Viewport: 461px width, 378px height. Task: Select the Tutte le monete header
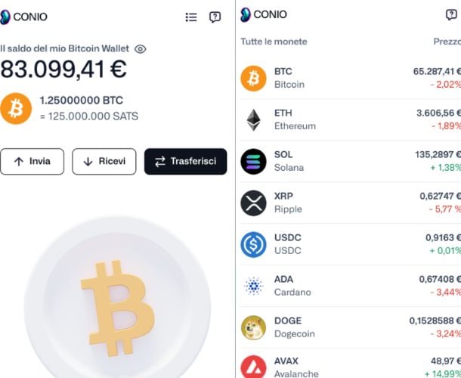tap(274, 42)
